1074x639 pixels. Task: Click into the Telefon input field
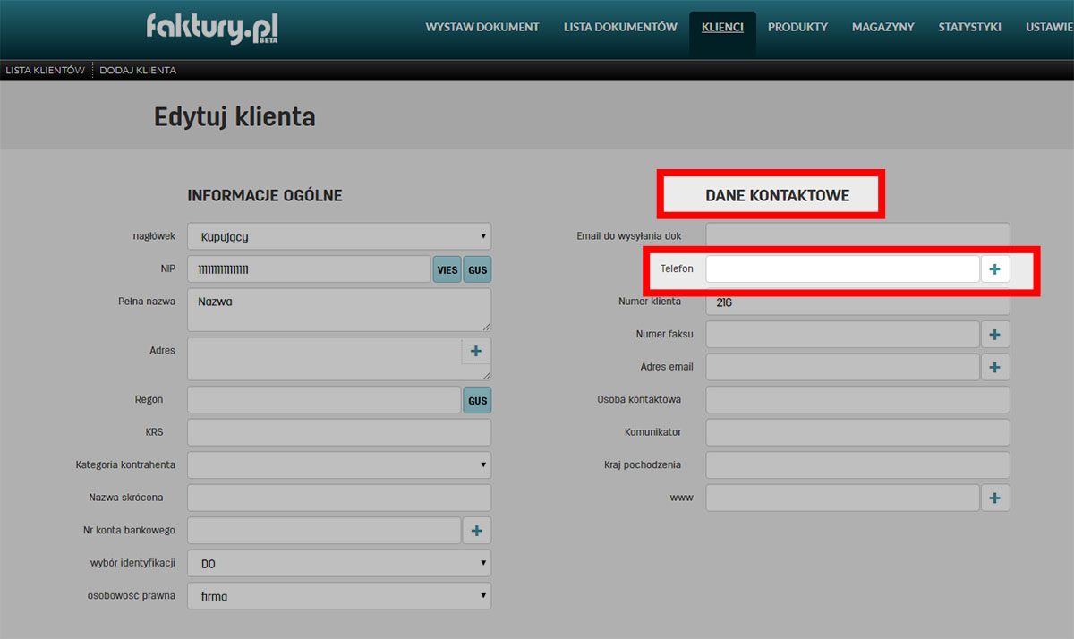[x=841, y=269]
